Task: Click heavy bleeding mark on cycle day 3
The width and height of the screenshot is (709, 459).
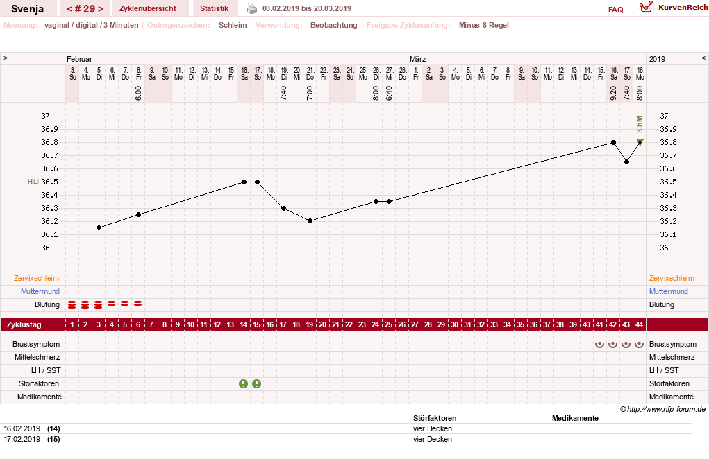Action: pyautogui.click(x=98, y=304)
